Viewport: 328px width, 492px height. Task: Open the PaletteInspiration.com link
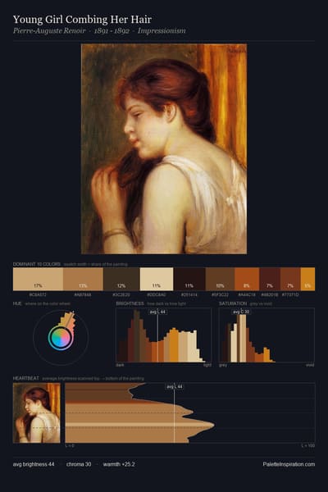click(x=289, y=464)
